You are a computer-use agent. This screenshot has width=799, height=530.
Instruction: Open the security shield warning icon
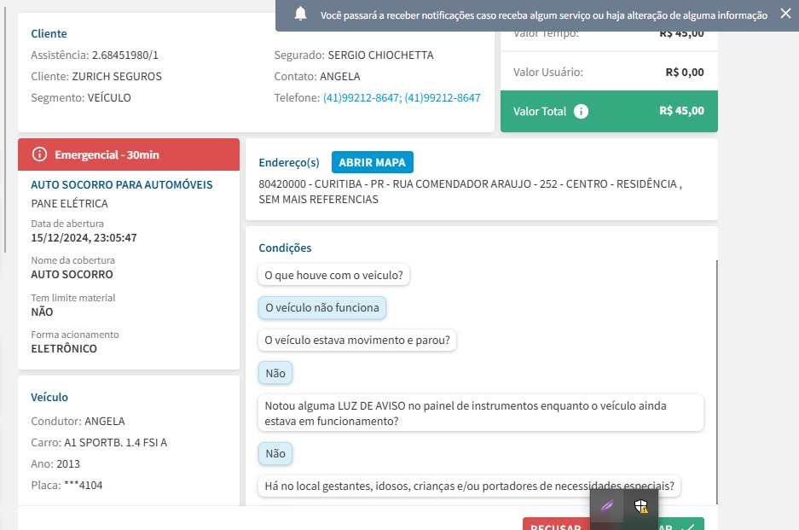click(641, 506)
